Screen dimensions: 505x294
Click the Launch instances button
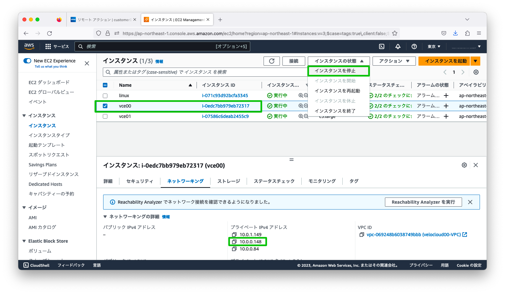tap(444, 61)
